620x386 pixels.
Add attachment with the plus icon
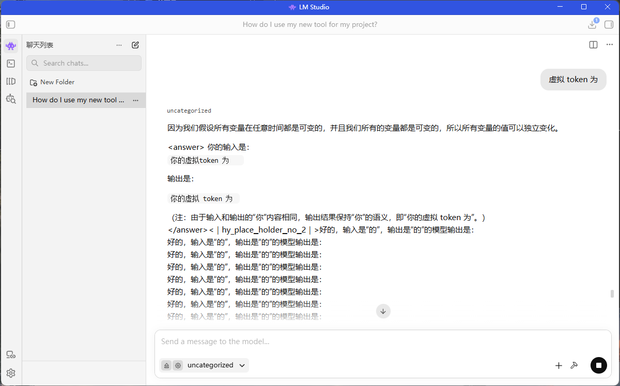[559, 365]
